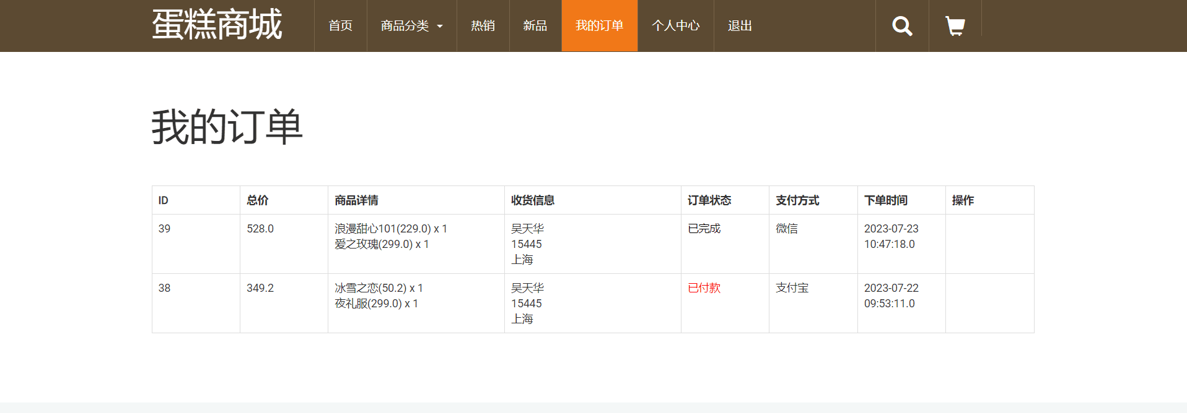Click order ID 38 cell
1187x413 pixels.
[196, 304]
